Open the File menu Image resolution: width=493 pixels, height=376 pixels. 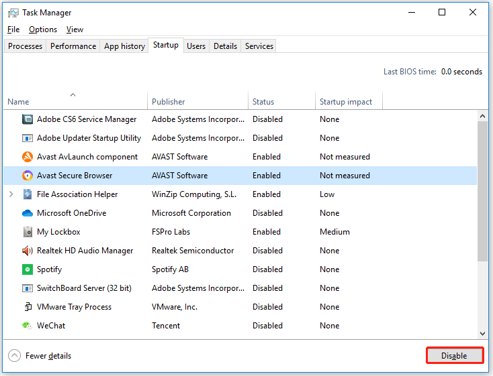click(13, 29)
